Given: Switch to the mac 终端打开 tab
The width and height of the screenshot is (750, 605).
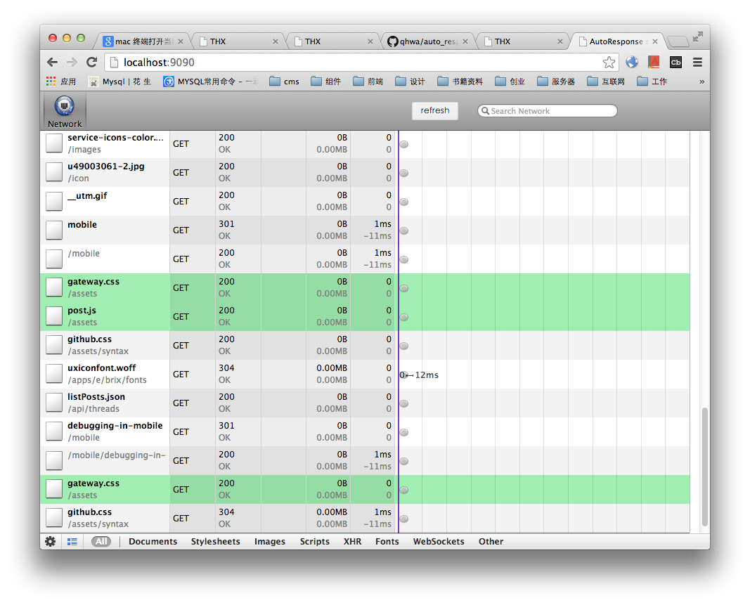Looking at the screenshot, I should (x=143, y=41).
